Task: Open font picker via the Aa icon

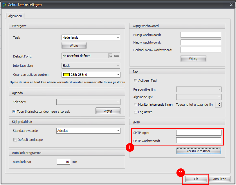Action: [110, 56]
